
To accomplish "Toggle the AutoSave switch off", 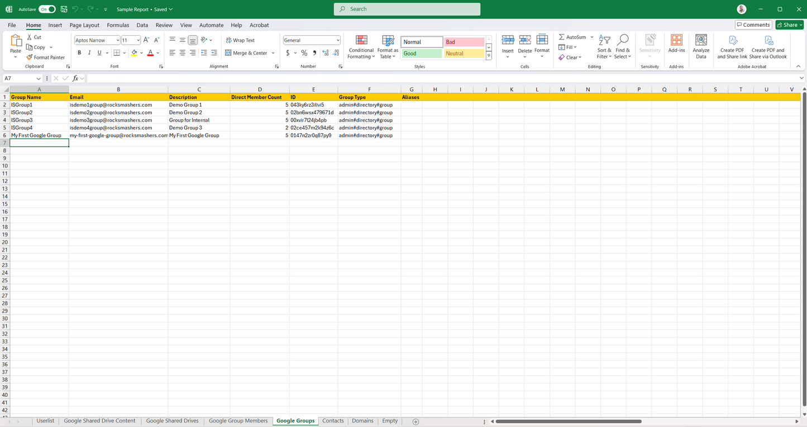I will [47, 9].
